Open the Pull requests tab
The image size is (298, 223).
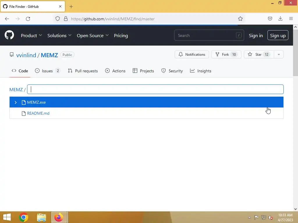(83, 71)
